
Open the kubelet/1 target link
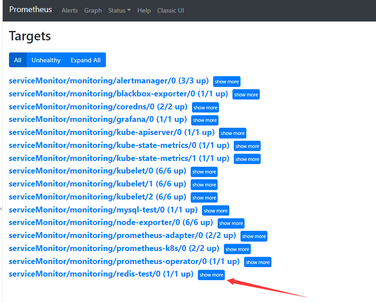97,184
